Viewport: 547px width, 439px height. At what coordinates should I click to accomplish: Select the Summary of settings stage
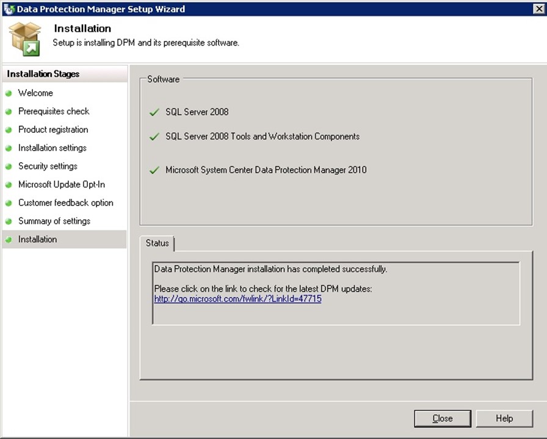(x=54, y=221)
